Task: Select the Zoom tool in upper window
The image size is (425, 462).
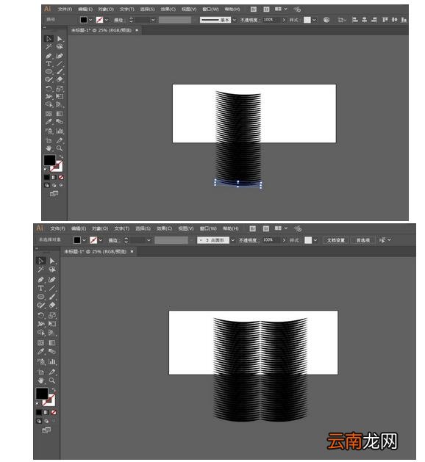Action: [60, 148]
